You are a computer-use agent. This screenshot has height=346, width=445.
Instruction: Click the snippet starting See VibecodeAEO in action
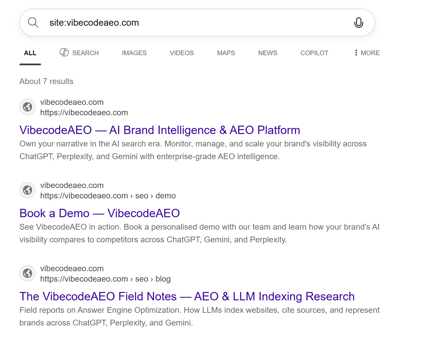click(199, 233)
